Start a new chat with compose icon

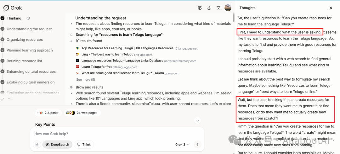[x=200, y=8]
